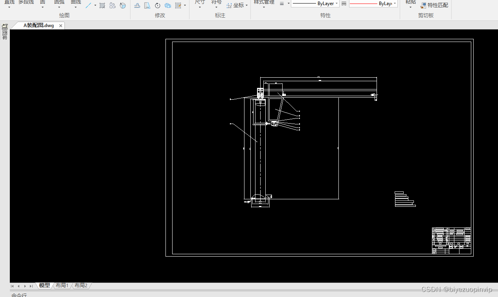This screenshot has width=498, height=297.
Task: Expand the arrow beneath 圆弧 tool
Action: tap(59, 7)
